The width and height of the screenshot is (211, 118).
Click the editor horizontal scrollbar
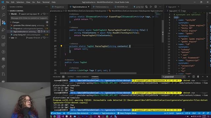tap(98, 73)
